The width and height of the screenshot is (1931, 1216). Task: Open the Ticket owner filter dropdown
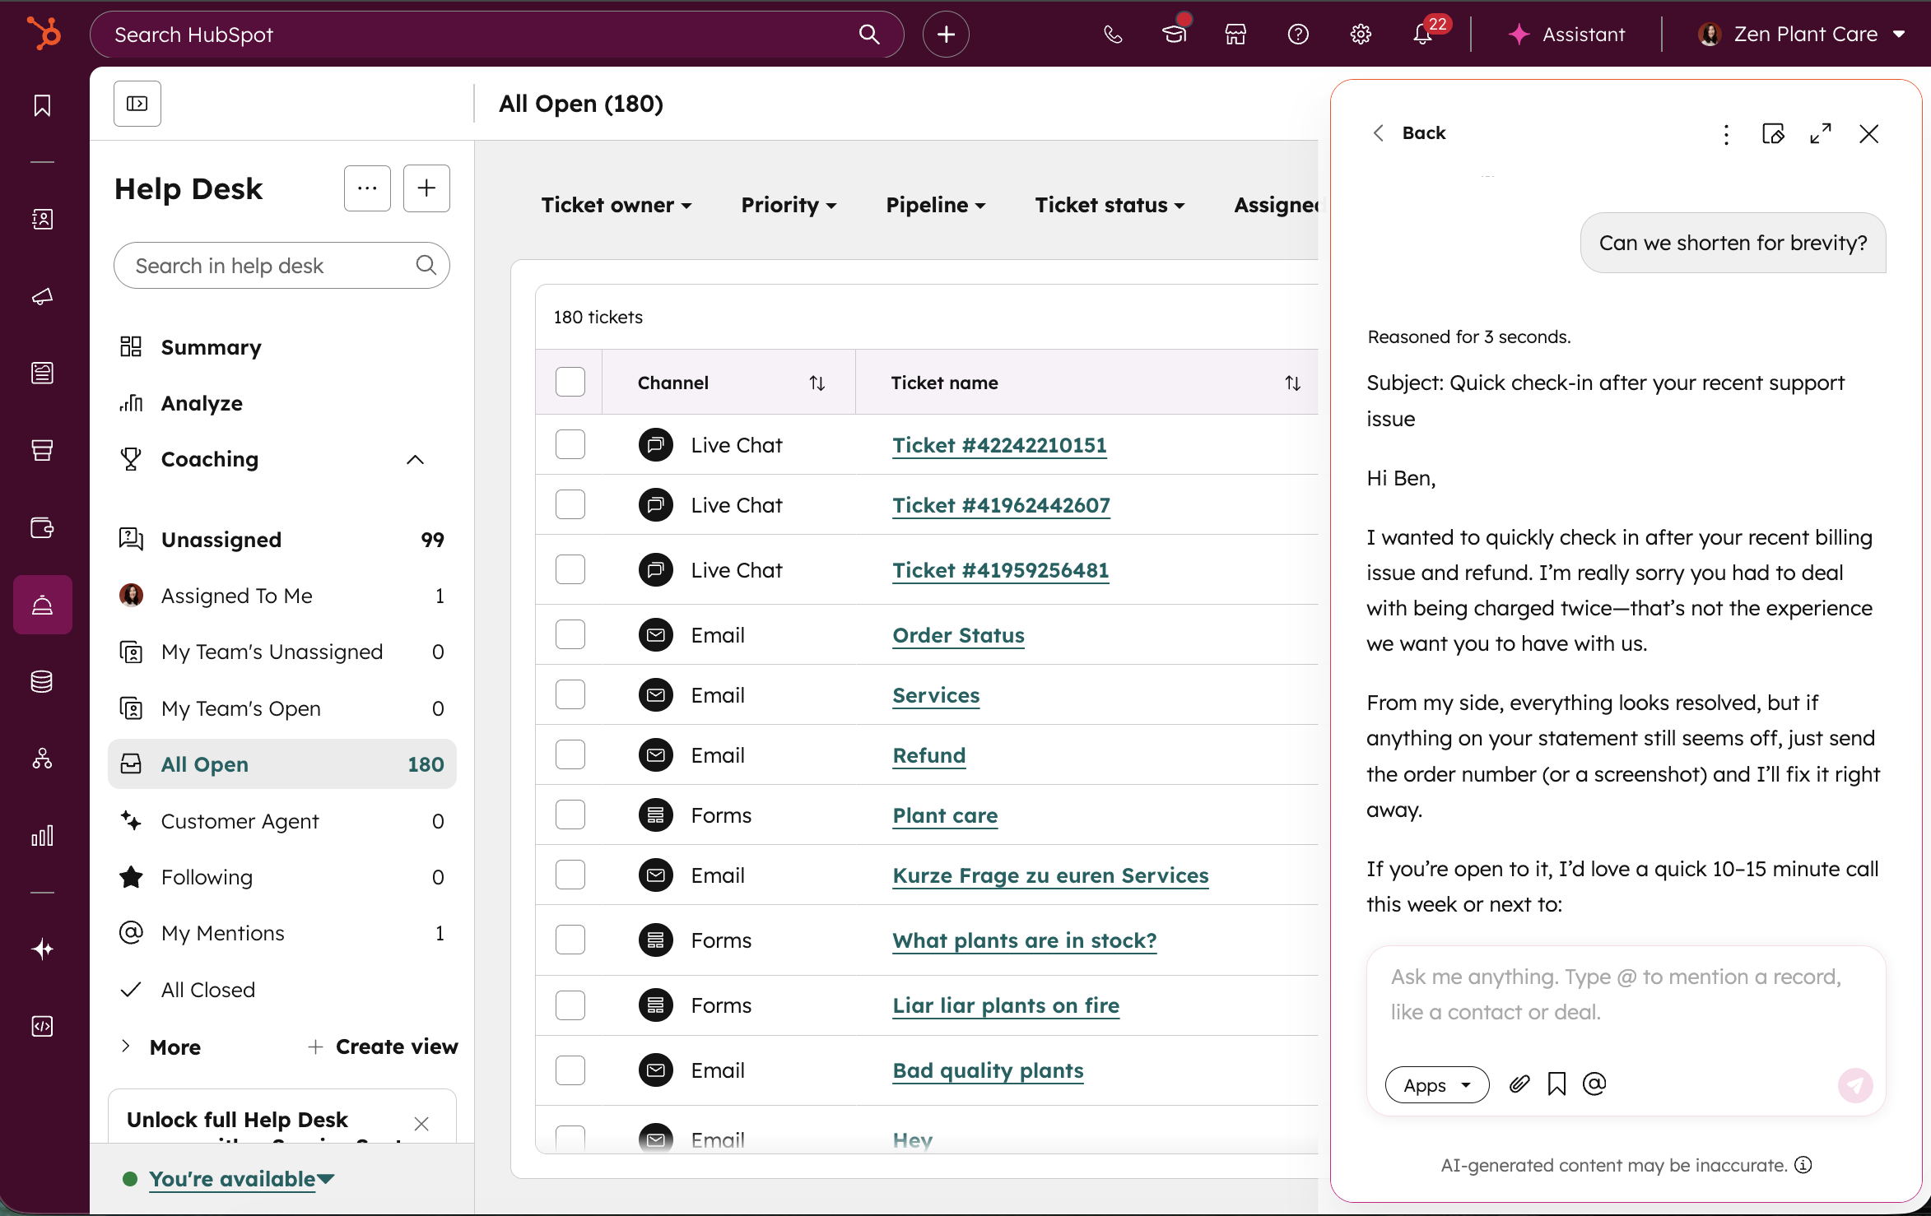[x=616, y=205]
